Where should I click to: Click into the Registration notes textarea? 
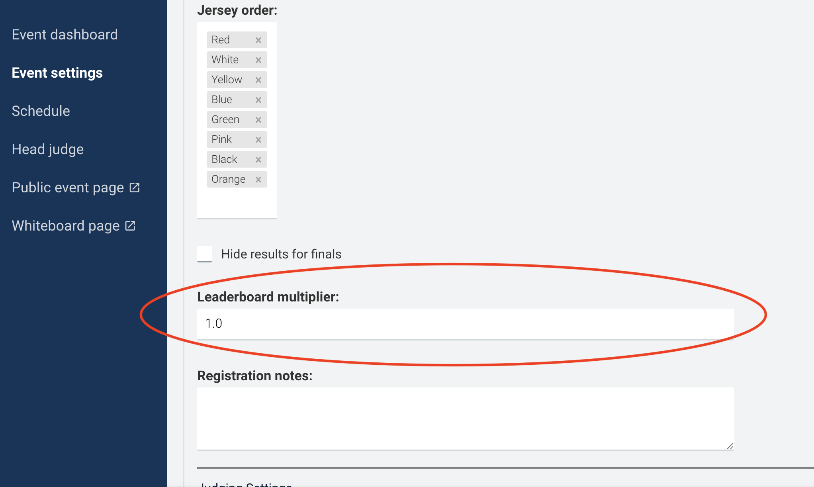point(465,419)
